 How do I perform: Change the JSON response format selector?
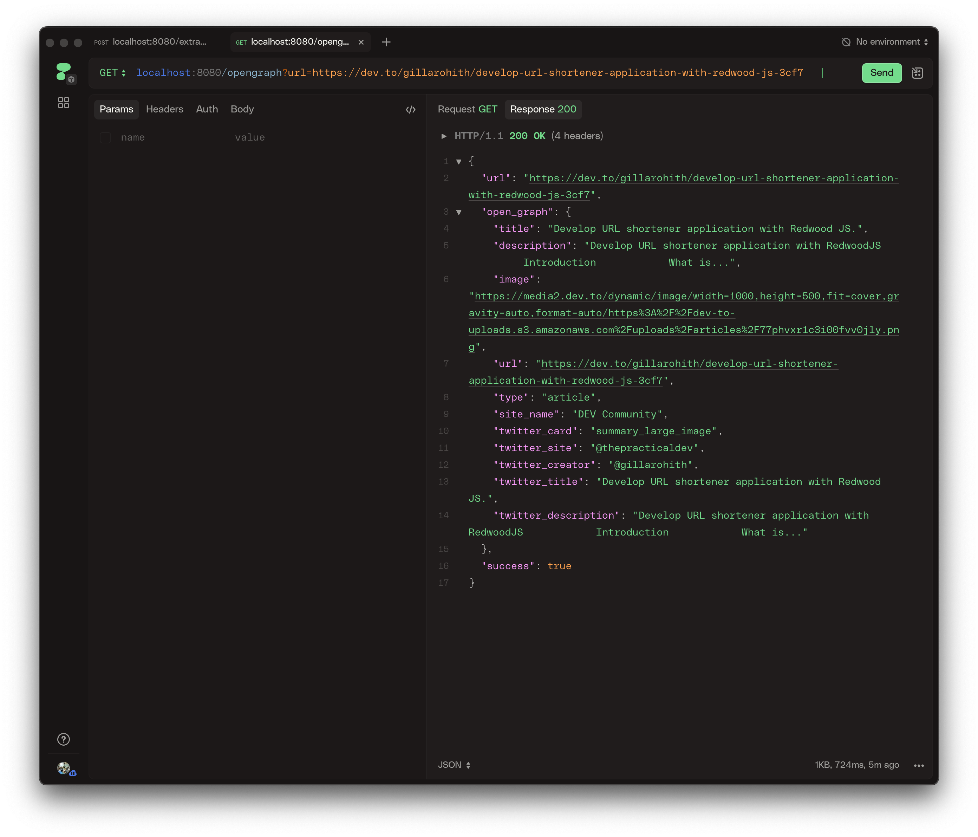tap(454, 765)
